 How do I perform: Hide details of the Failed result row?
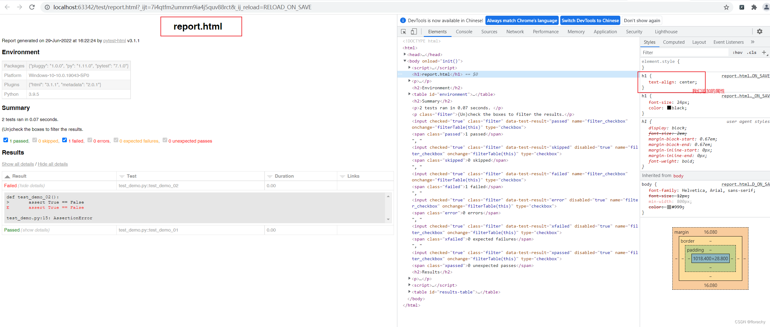(x=31, y=186)
